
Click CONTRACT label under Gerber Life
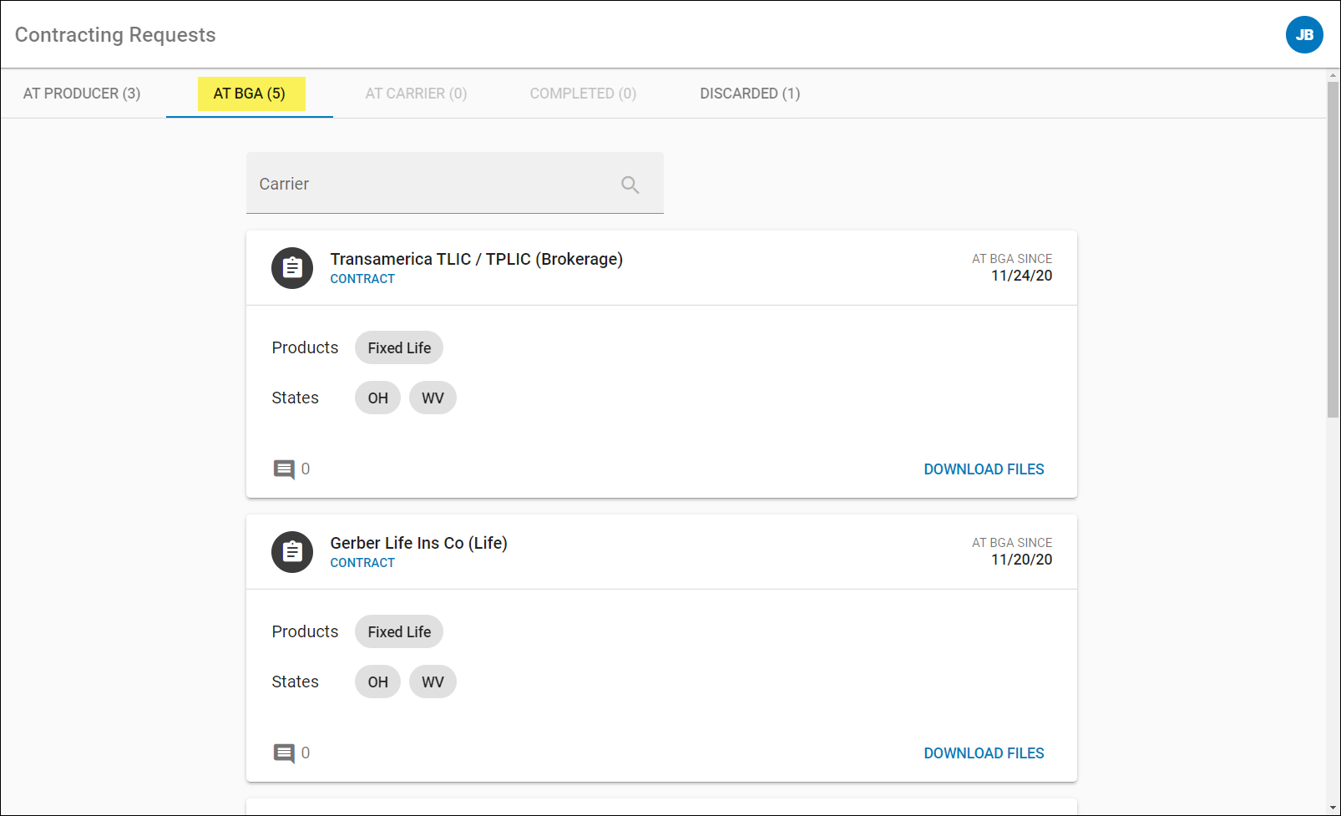click(x=362, y=563)
